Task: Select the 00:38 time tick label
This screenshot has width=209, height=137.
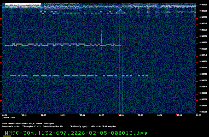Action: [x=160, y=115]
